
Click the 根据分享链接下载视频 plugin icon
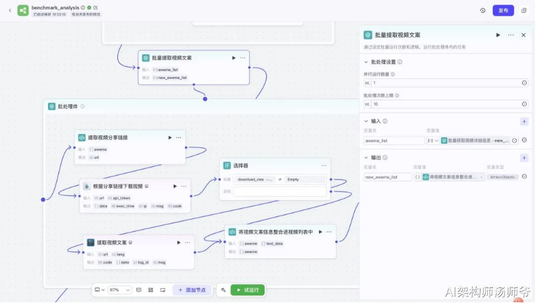click(87, 186)
